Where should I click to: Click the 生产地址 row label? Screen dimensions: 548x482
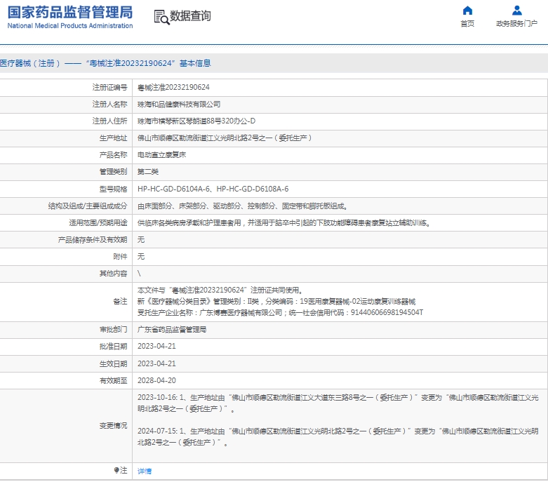(113, 138)
